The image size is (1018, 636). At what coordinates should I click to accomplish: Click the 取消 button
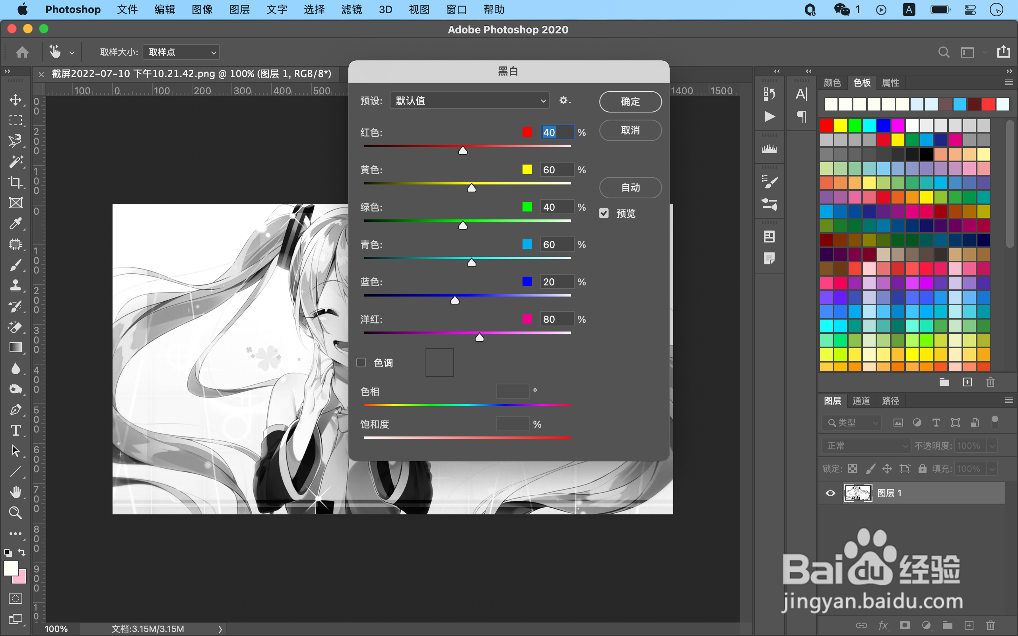click(630, 130)
